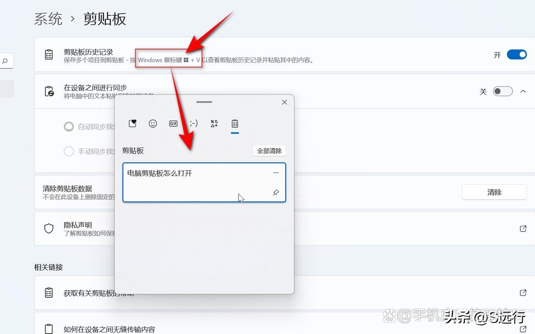The height and width of the screenshot is (334, 535).
Task: Pin the clipboard entry with the pin icon
Action: point(276,192)
